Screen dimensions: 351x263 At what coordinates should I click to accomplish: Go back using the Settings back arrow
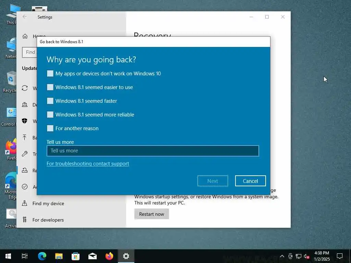click(24, 17)
